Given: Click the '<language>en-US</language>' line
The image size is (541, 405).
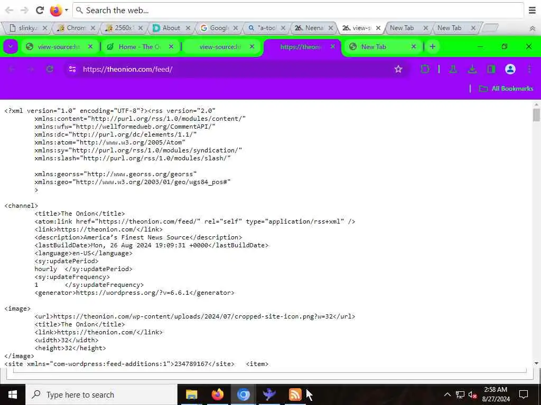Looking at the screenshot, I should [83, 253].
